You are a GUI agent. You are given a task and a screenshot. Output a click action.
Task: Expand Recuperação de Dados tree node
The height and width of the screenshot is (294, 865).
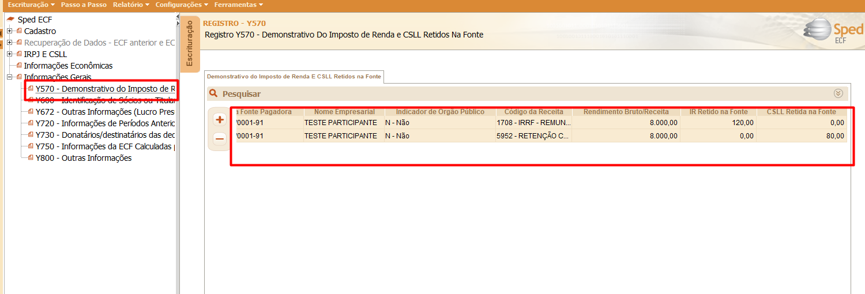[x=10, y=43]
